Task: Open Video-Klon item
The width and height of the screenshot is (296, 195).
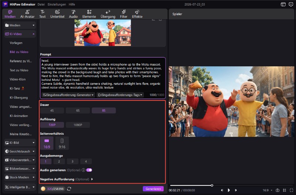Action: pyautogui.click(x=17, y=79)
